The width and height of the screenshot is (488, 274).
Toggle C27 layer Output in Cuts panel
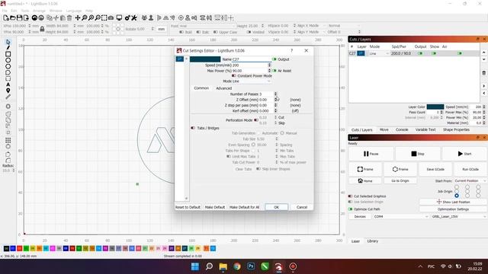[420, 53]
